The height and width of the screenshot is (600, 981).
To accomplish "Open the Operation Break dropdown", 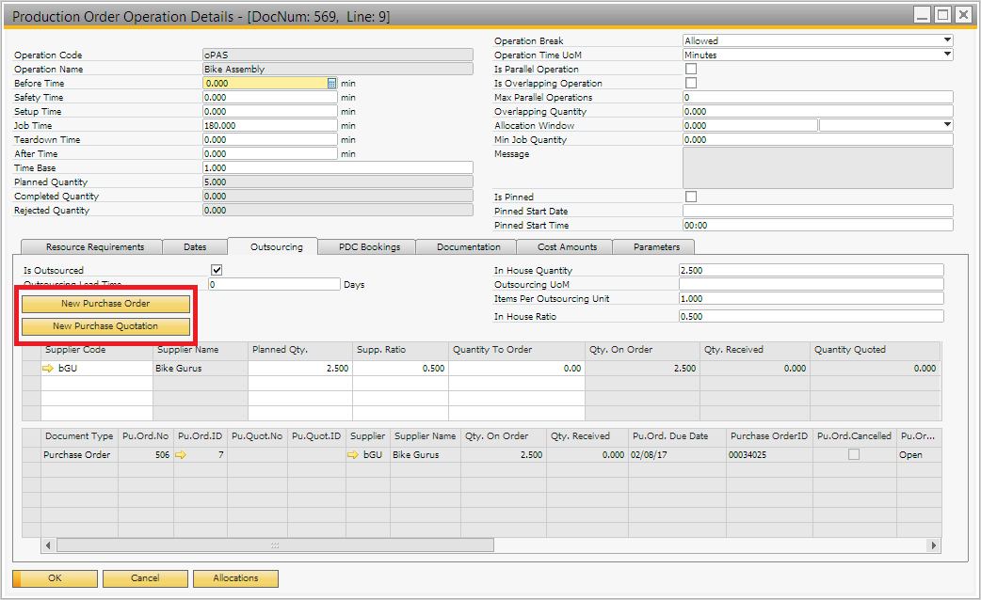I will (x=946, y=41).
